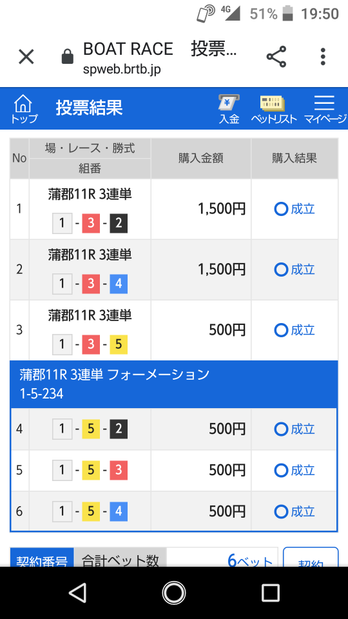Tap the padlock site security icon
The height and width of the screenshot is (619, 348).
[68, 57]
